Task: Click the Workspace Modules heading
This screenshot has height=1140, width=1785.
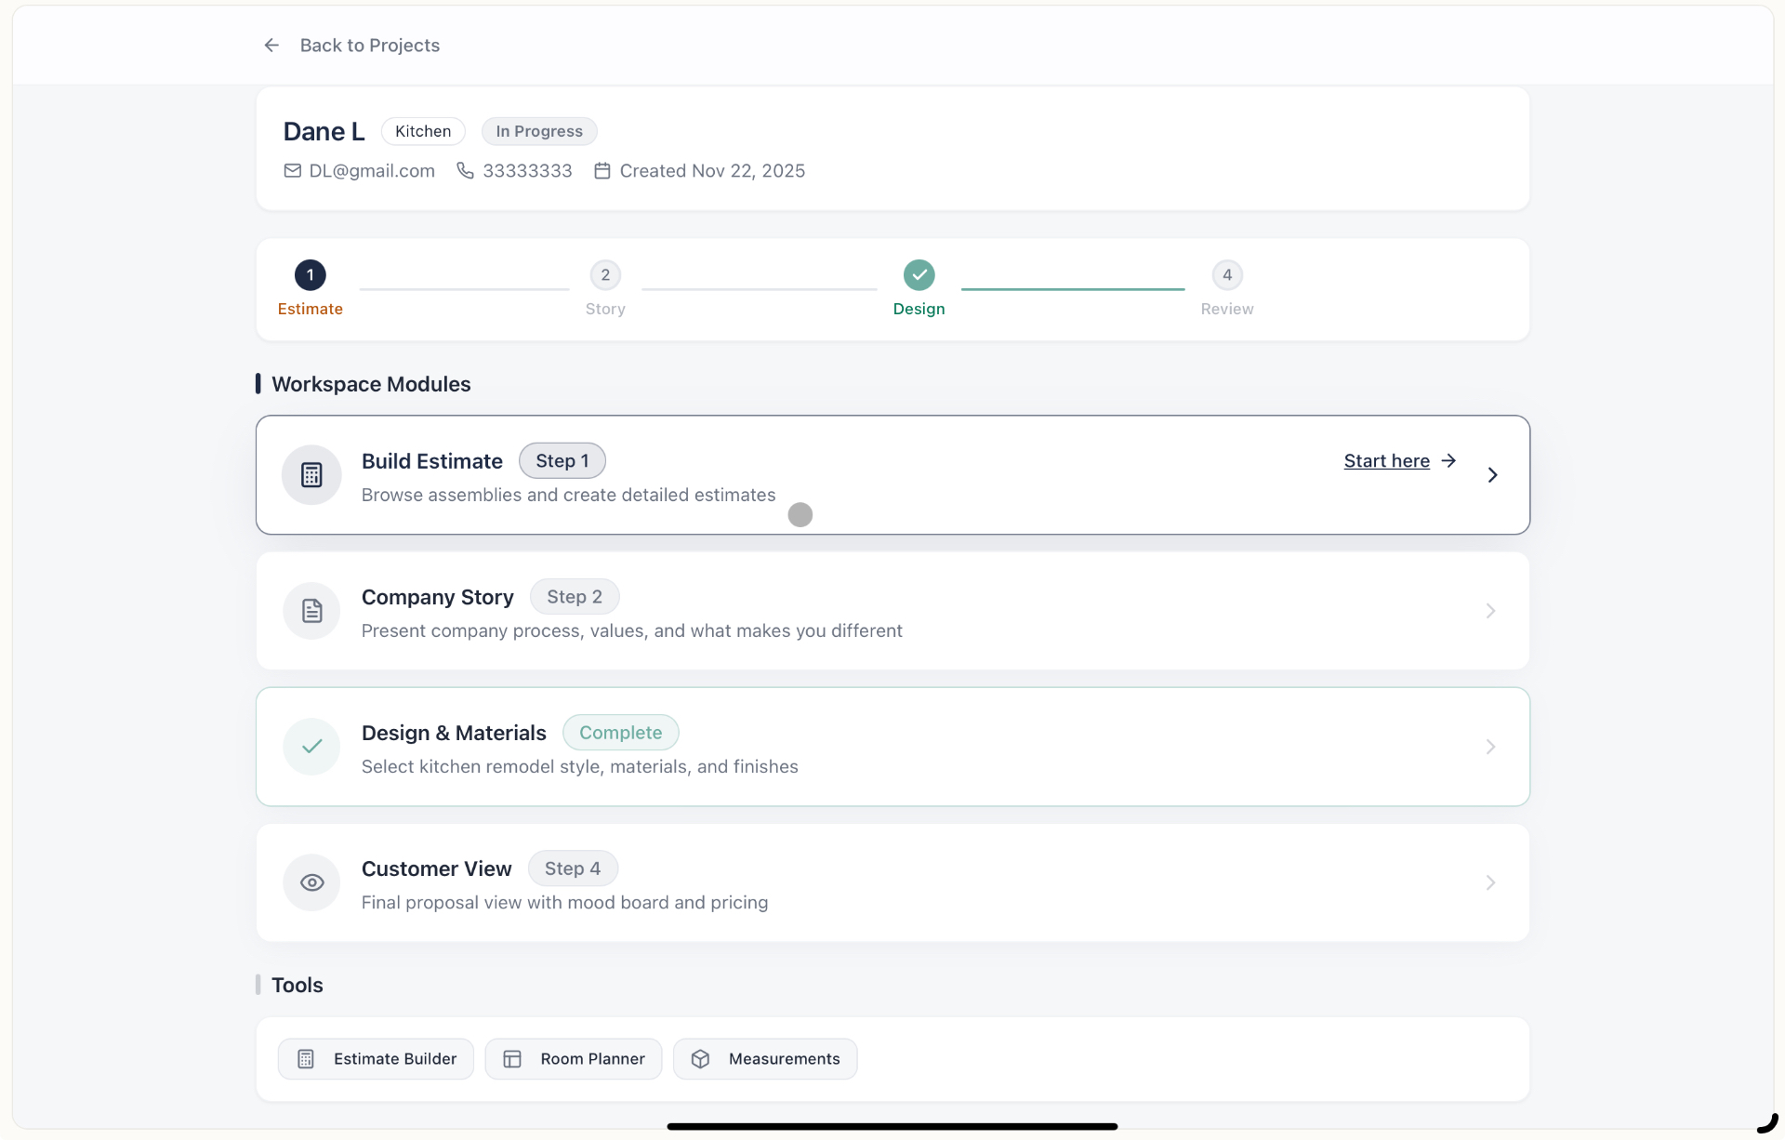Action: [x=371, y=384]
